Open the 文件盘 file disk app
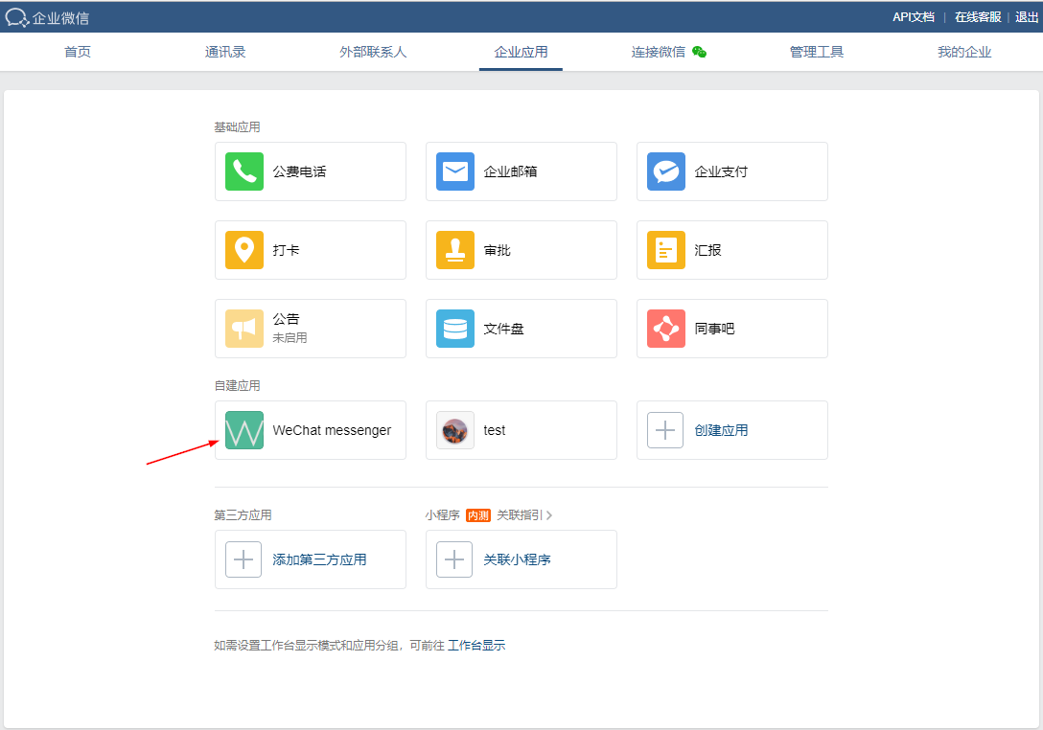Screen dimensions: 1043x730 click(x=521, y=329)
